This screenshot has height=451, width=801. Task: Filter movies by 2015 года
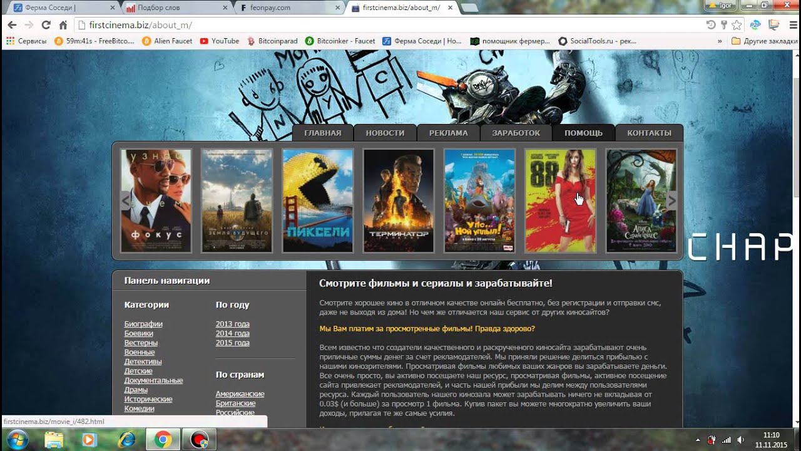click(233, 343)
